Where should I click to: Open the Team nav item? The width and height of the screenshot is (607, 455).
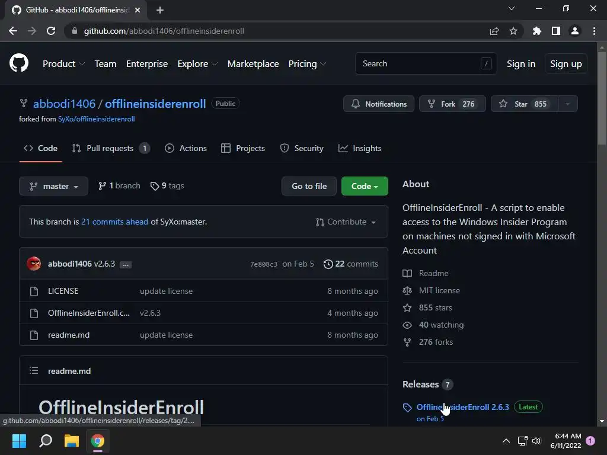(x=106, y=64)
